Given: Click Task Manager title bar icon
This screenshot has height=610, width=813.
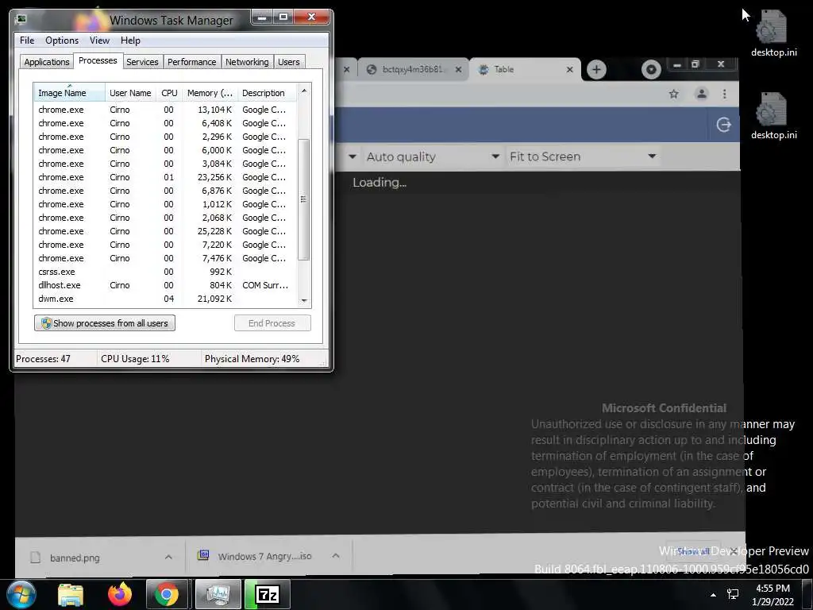Looking at the screenshot, I should [x=21, y=20].
